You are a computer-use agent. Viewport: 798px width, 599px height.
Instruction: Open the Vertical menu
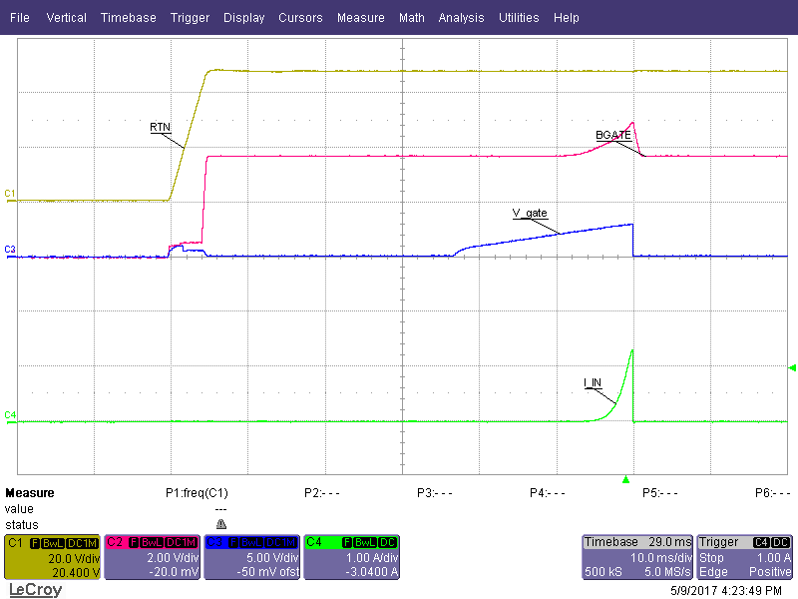coord(67,18)
